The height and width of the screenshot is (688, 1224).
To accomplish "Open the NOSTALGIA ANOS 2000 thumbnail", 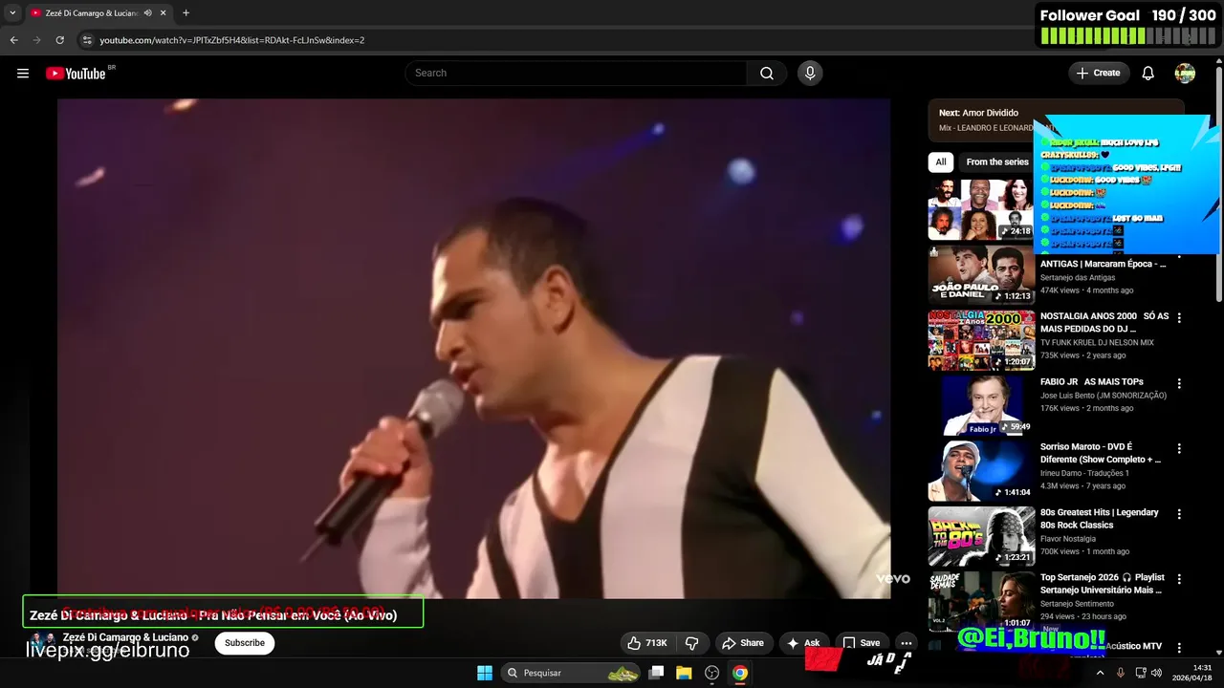I will point(981,340).
